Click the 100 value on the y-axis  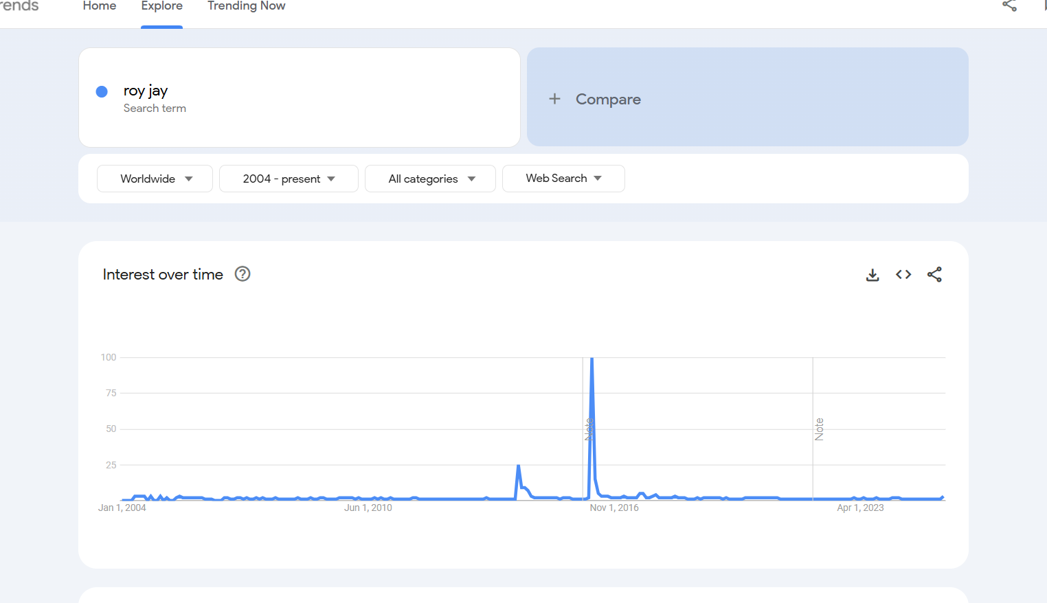[109, 357]
